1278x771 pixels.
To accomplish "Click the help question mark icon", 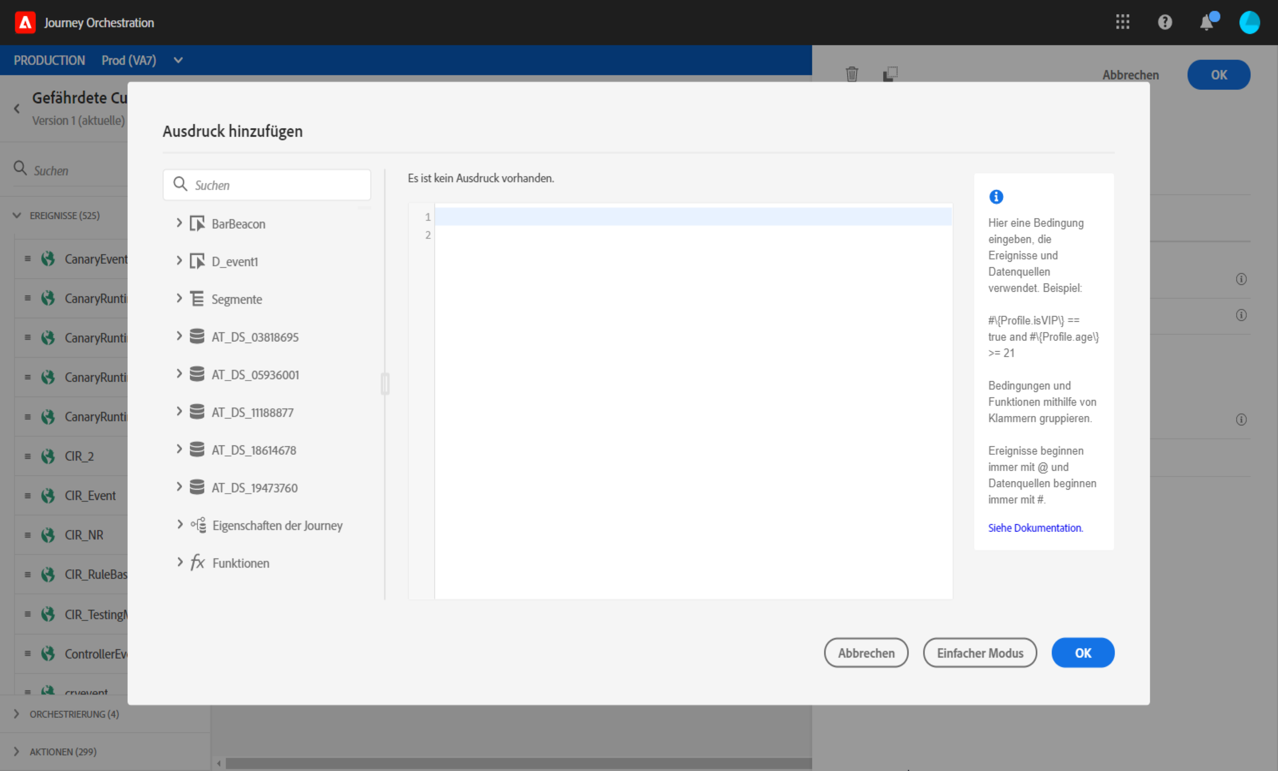I will (x=1165, y=22).
